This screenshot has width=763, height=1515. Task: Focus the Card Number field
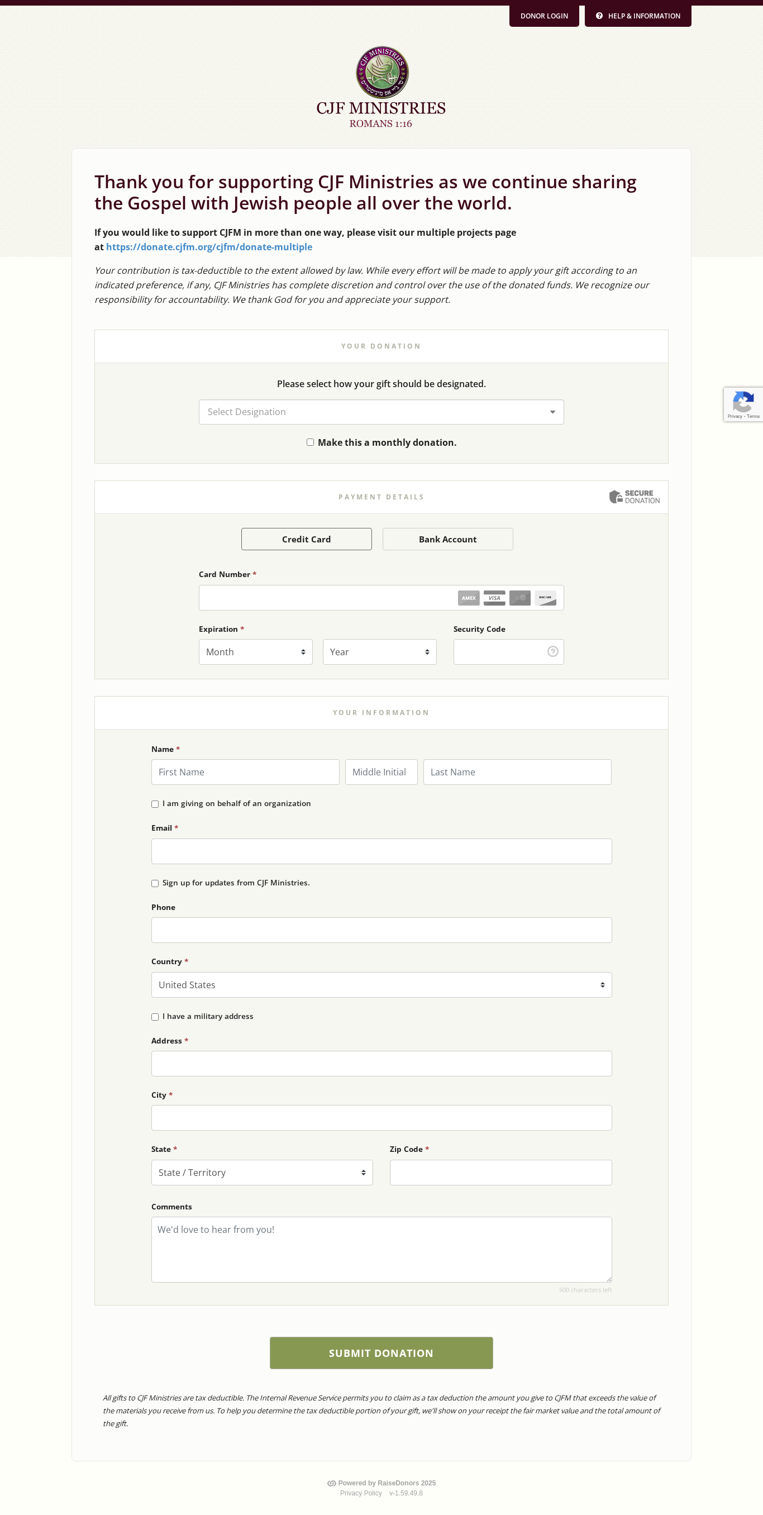(x=381, y=598)
